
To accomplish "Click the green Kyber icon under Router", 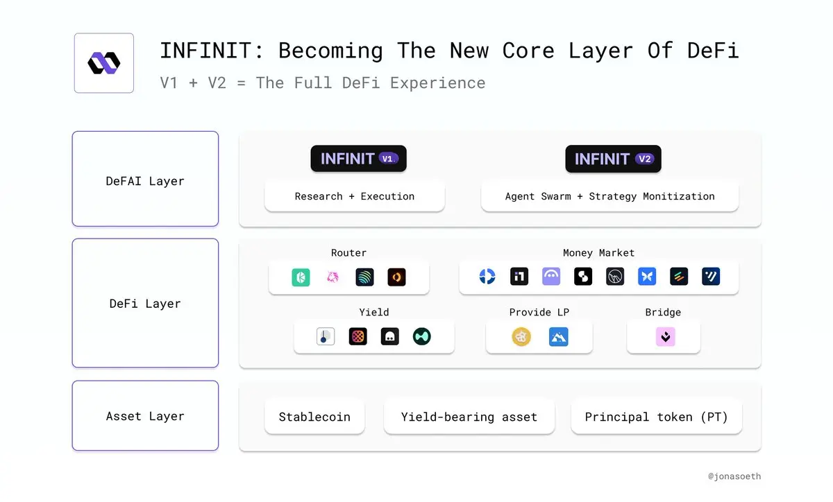I will click(x=301, y=277).
